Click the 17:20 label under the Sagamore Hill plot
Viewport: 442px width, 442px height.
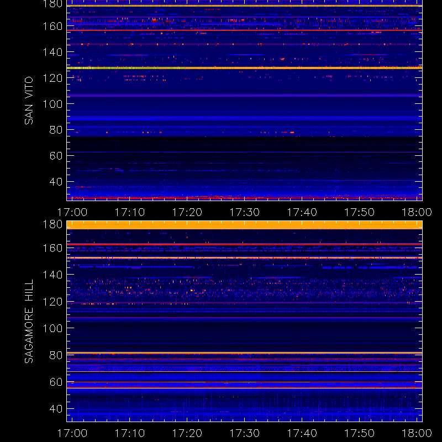coord(187,433)
